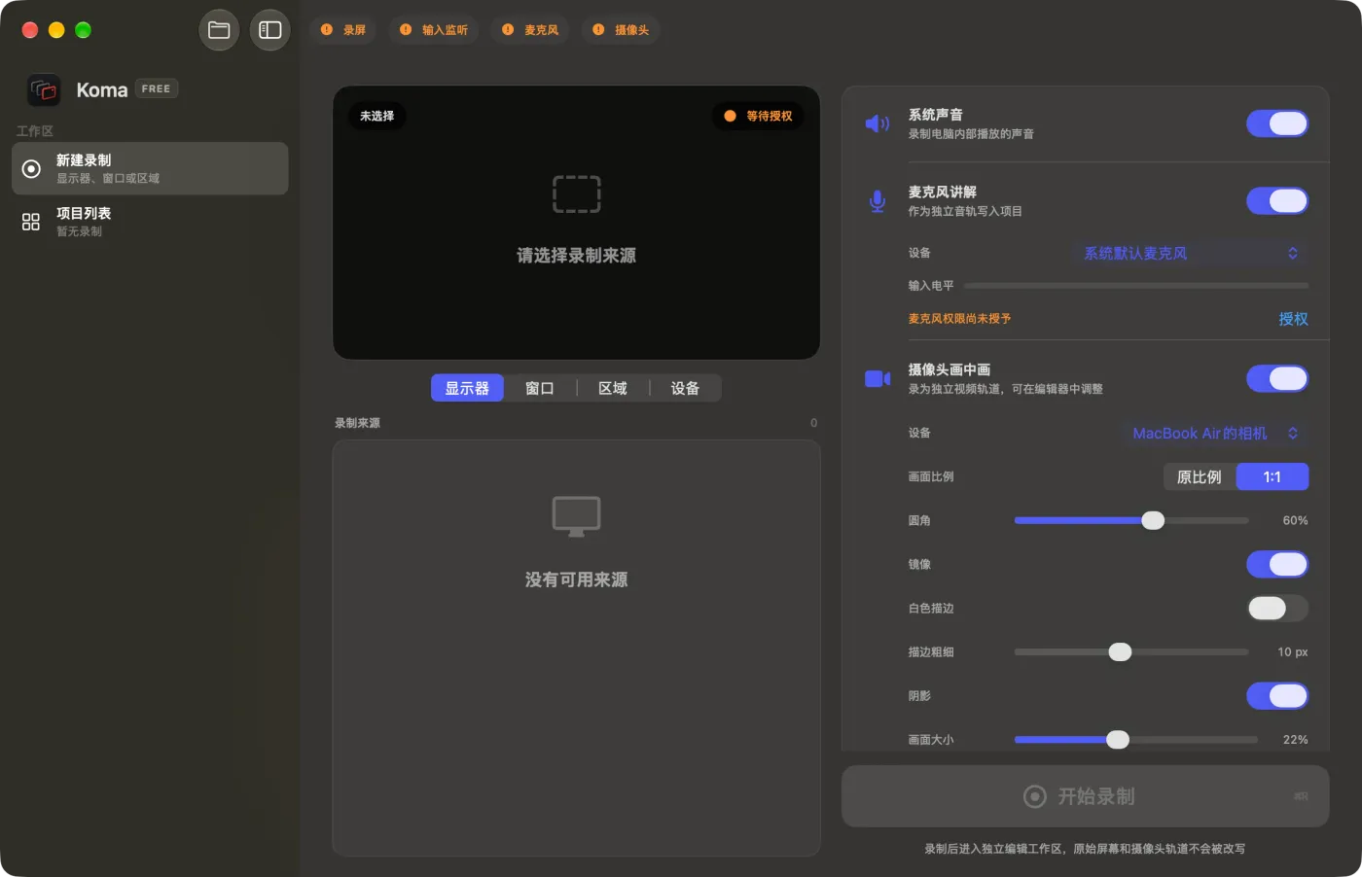Click the 没有可用来源 text

click(577, 579)
